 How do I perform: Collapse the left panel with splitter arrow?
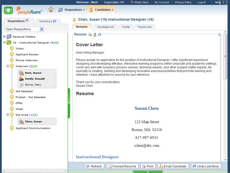point(69,103)
